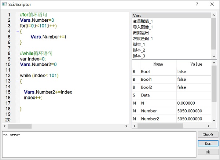Viewport: 220px width, 160px height.
Task: Click code line 'Vars.Number2=0'
Action: (x=38, y=64)
